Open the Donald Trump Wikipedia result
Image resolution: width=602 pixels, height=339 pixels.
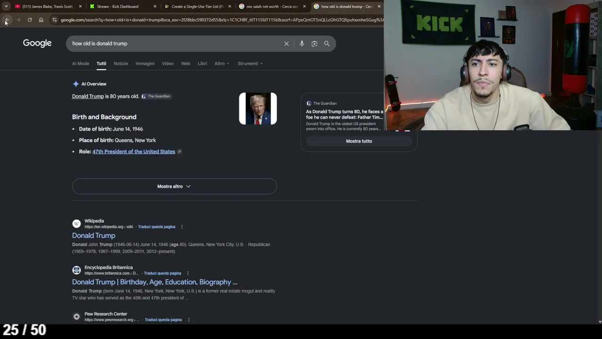[94, 235]
